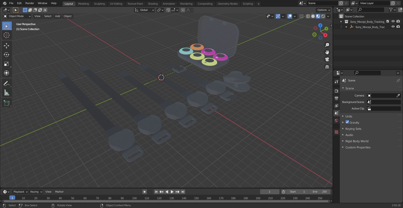403x208 pixels.
Task: Switch to the Shading workspace tab
Action: pos(153,4)
